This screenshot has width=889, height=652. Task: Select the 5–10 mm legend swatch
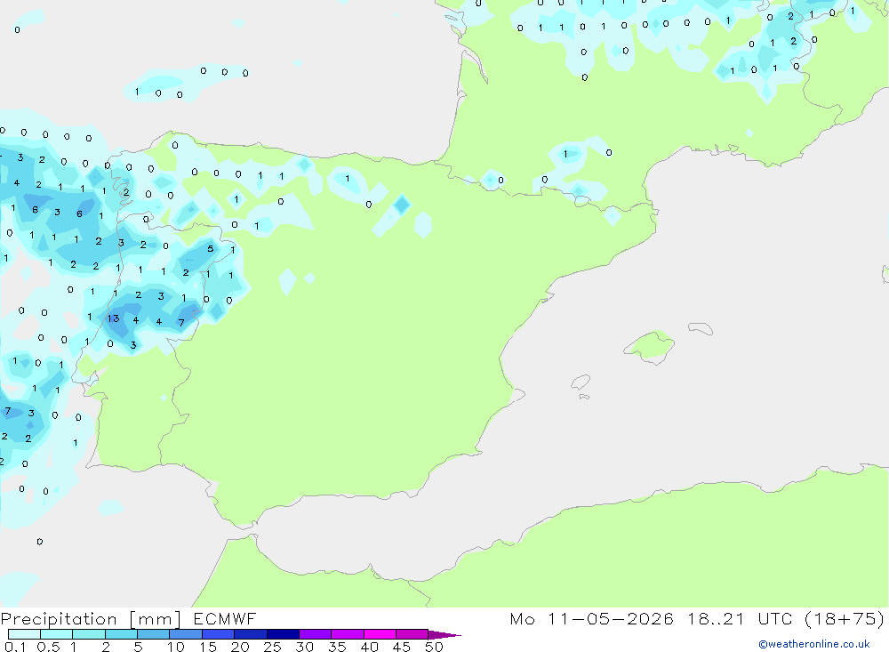click(154, 634)
